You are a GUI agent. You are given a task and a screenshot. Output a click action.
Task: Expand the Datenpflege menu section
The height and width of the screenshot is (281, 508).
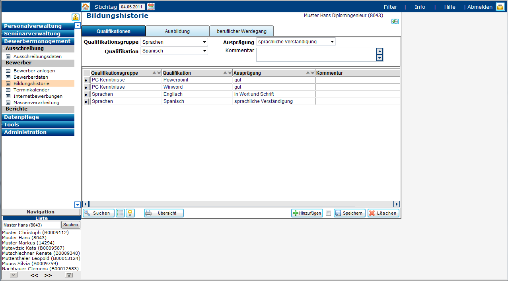point(38,117)
